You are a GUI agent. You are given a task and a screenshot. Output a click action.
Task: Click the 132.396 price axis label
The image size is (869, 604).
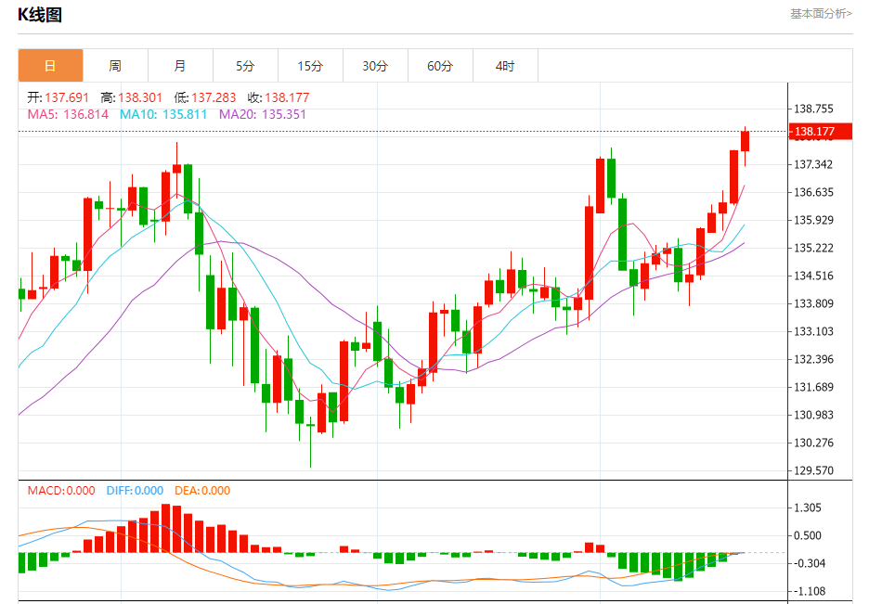(x=813, y=359)
